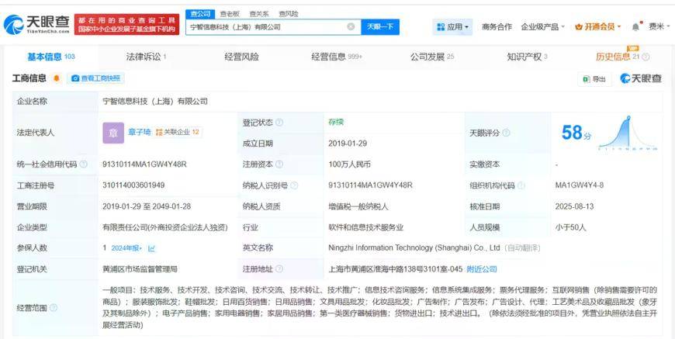The width and height of the screenshot is (675, 339).
Task: Click help icon next to 注册资本
Action: click(279, 164)
